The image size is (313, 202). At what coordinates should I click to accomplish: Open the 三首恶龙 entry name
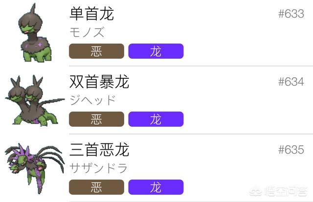click(x=99, y=150)
